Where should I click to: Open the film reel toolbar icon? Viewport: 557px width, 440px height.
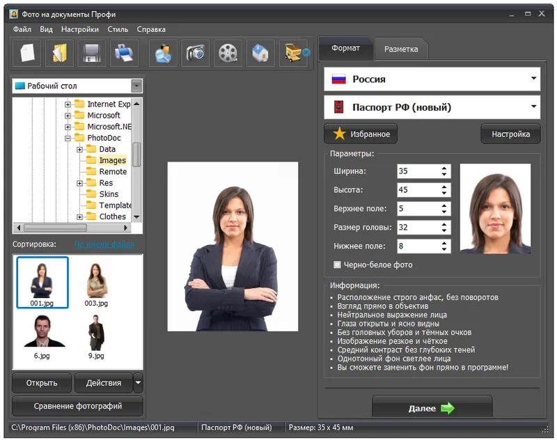(x=228, y=54)
